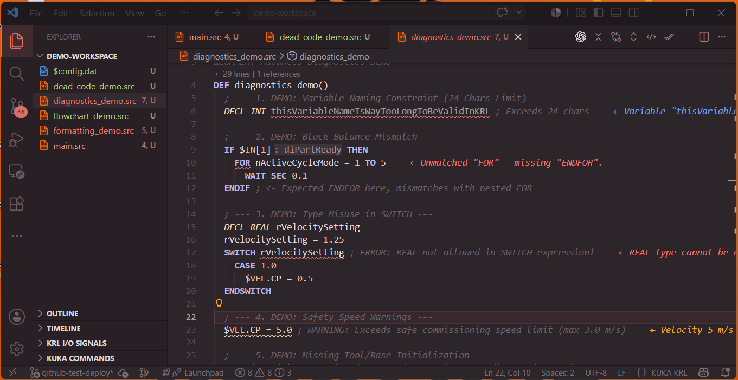Click the collapse arrows icon in editor toolbar

click(x=599, y=37)
